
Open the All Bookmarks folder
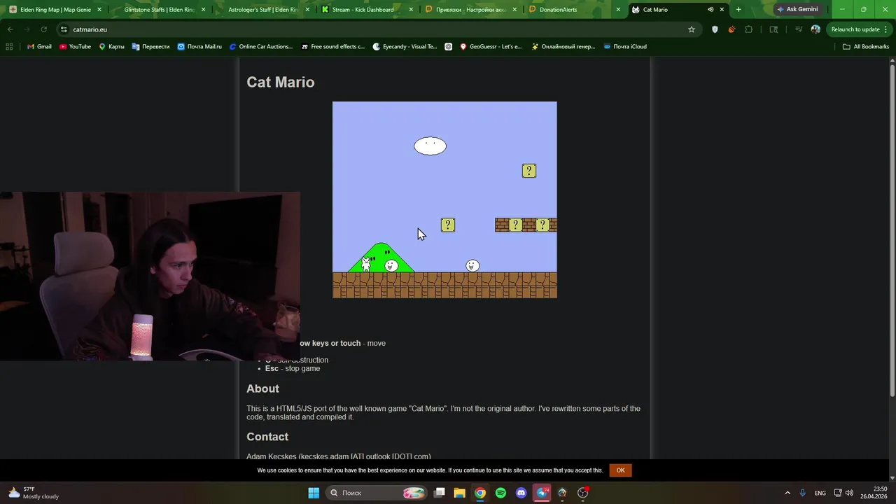point(865,46)
